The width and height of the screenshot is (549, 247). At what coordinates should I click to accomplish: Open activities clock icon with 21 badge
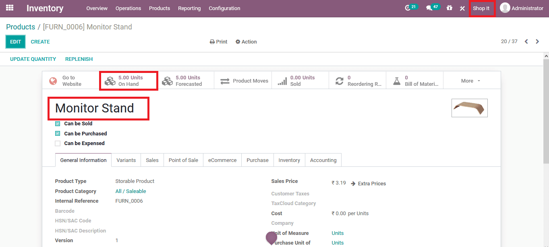[411, 8]
